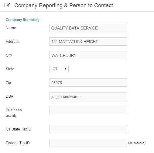Click the Company Reporting section heading

coord(22,20)
